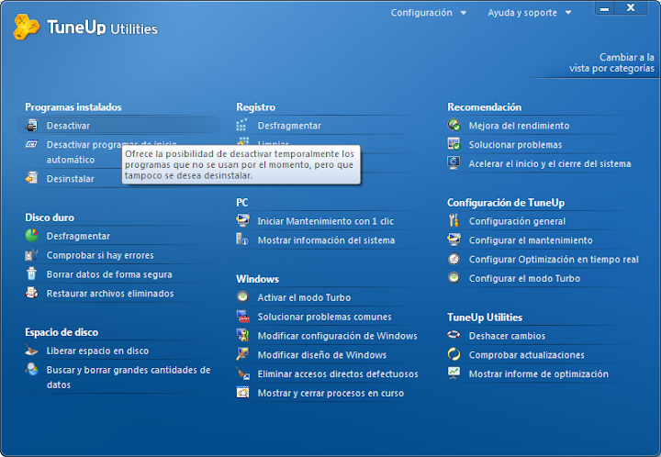
Task: Click the Mostrar y cerrar procesos icon
Action: [242, 393]
